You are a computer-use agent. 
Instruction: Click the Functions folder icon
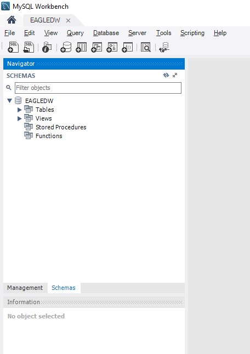pyautogui.click(x=29, y=136)
